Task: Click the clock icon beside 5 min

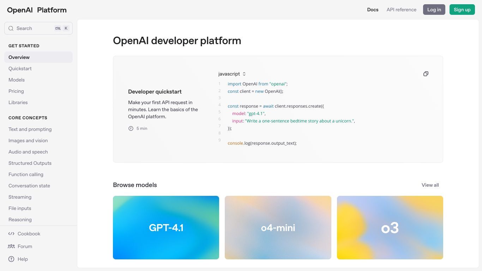Action: 131,128
